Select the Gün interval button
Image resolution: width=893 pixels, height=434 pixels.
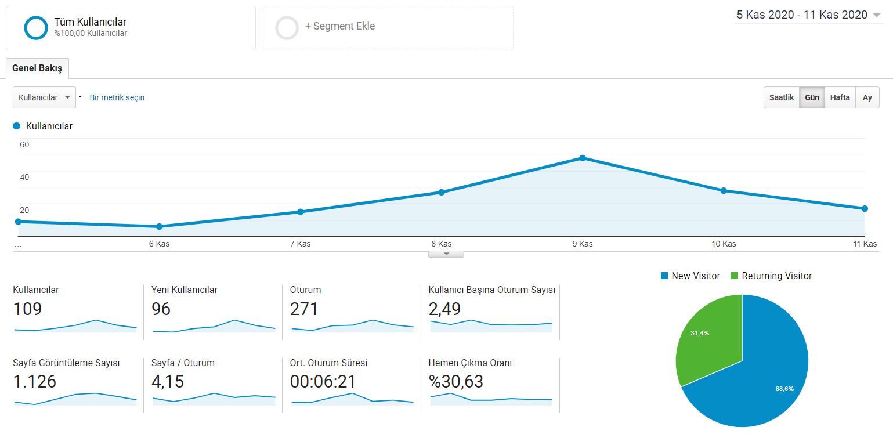point(812,97)
